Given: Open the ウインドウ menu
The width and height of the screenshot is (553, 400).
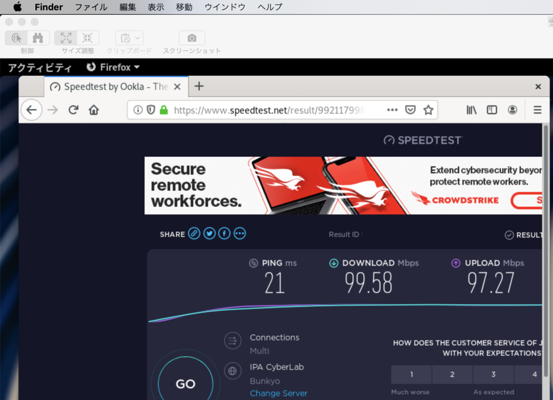Looking at the screenshot, I should click(x=225, y=7).
